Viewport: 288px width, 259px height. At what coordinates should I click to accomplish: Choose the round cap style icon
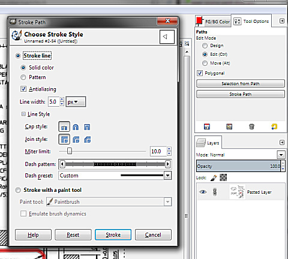76,127
